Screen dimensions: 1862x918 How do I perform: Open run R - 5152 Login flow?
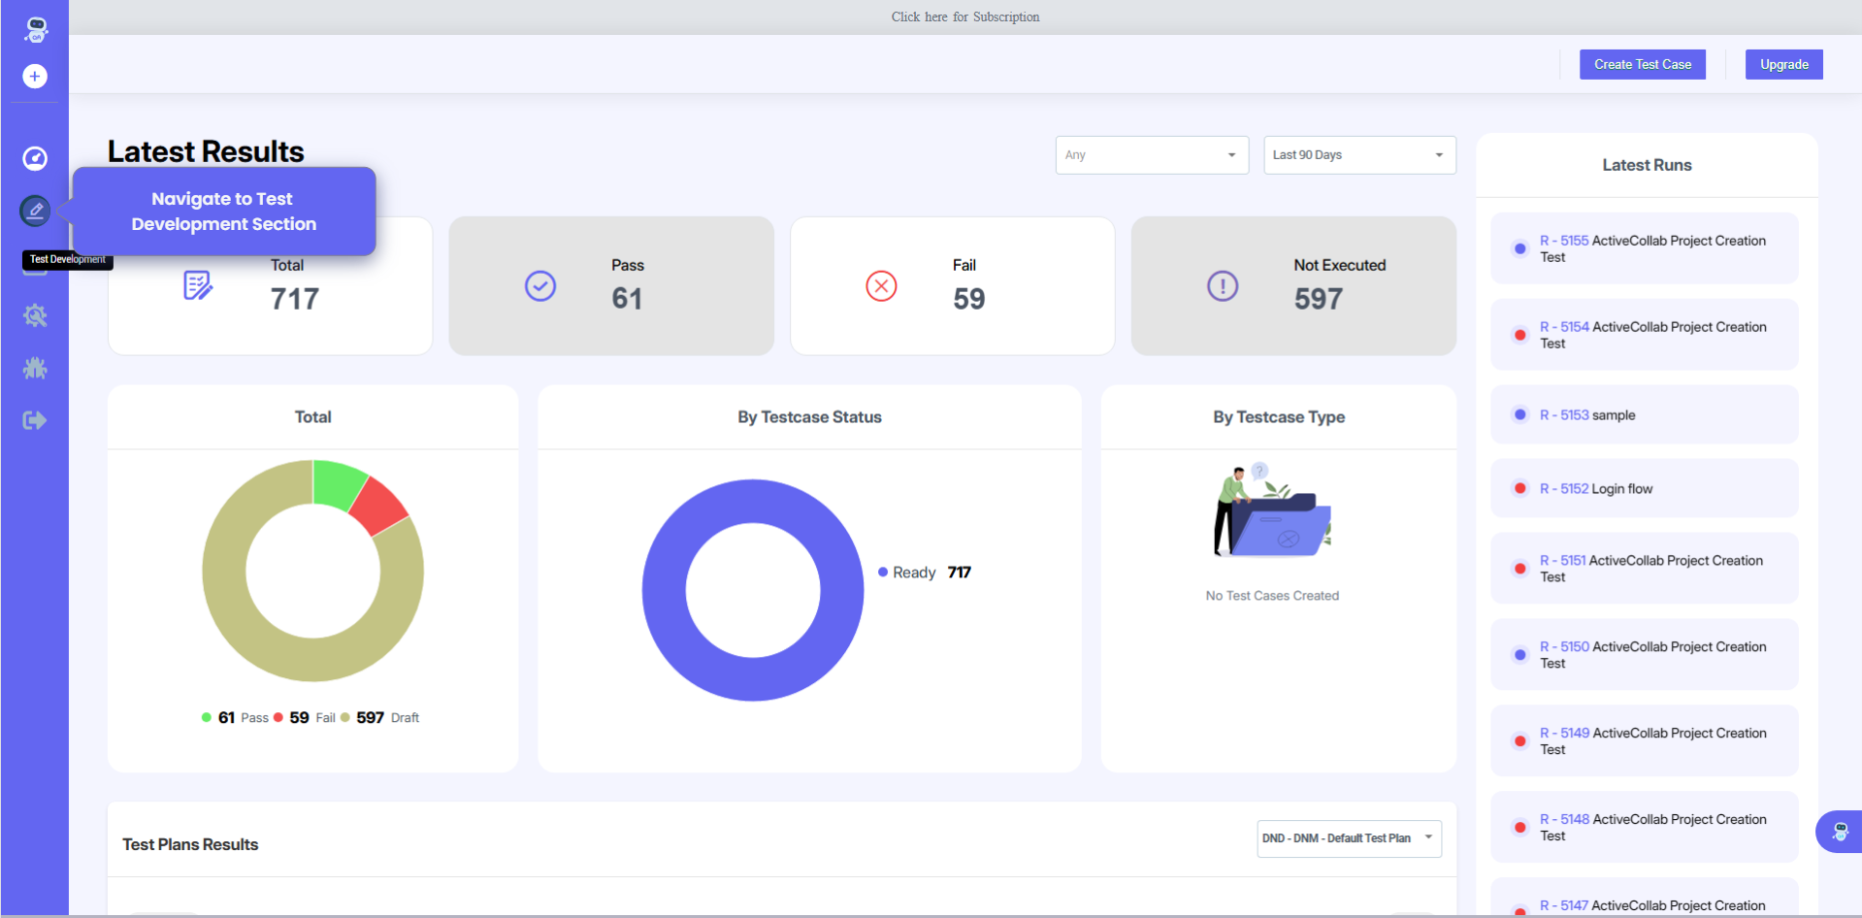[1596, 489]
